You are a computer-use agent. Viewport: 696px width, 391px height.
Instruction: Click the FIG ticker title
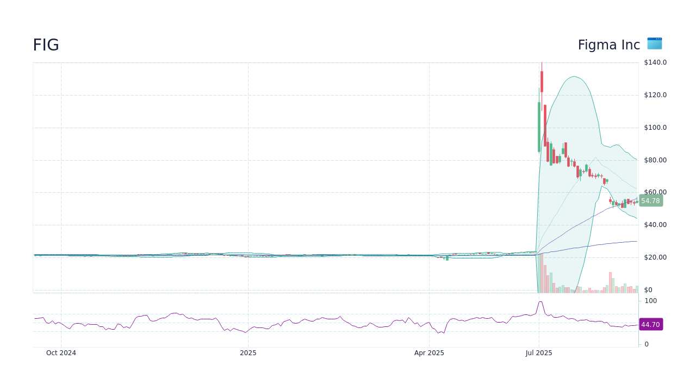(x=46, y=45)
